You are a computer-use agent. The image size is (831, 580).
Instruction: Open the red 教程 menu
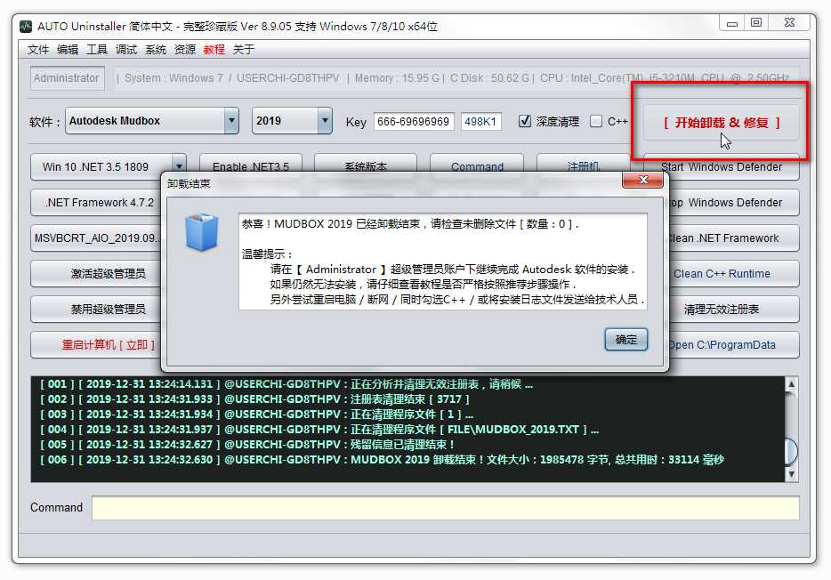(214, 50)
